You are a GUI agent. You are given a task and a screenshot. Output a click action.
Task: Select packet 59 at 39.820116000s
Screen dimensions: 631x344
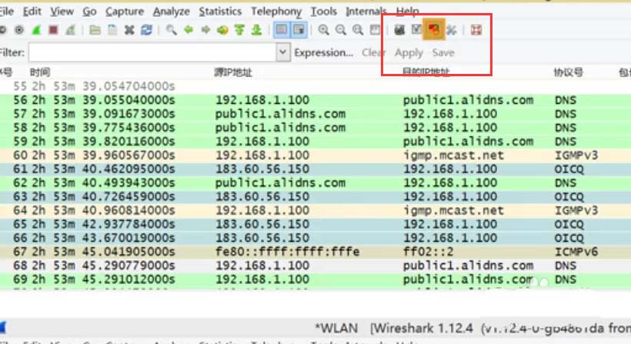point(315,142)
